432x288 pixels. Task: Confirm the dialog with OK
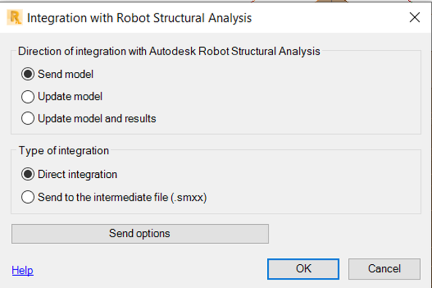[303, 269]
